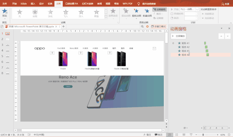Viewport: 233px width, 137px height.
Task: Switch to the 设计 (Design) tab
Action: pos(42,4)
